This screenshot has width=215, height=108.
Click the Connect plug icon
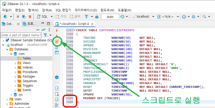18,17
